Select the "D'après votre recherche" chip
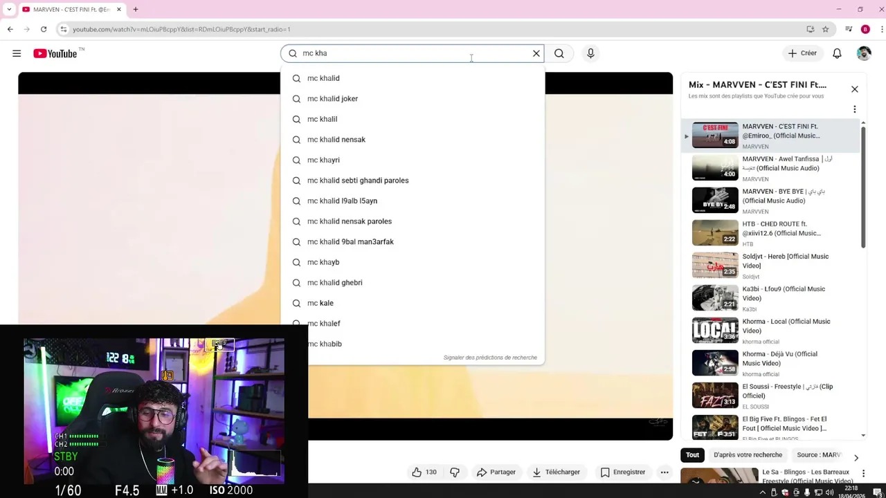Image resolution: width=886 pixels, height=498 pixels. [748, 455]
